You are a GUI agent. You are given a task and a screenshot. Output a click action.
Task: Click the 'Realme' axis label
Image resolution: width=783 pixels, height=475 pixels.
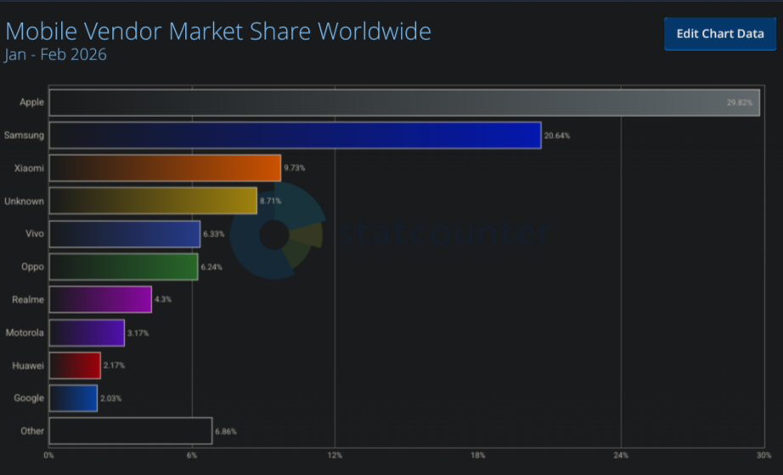(x=28, y=299)
